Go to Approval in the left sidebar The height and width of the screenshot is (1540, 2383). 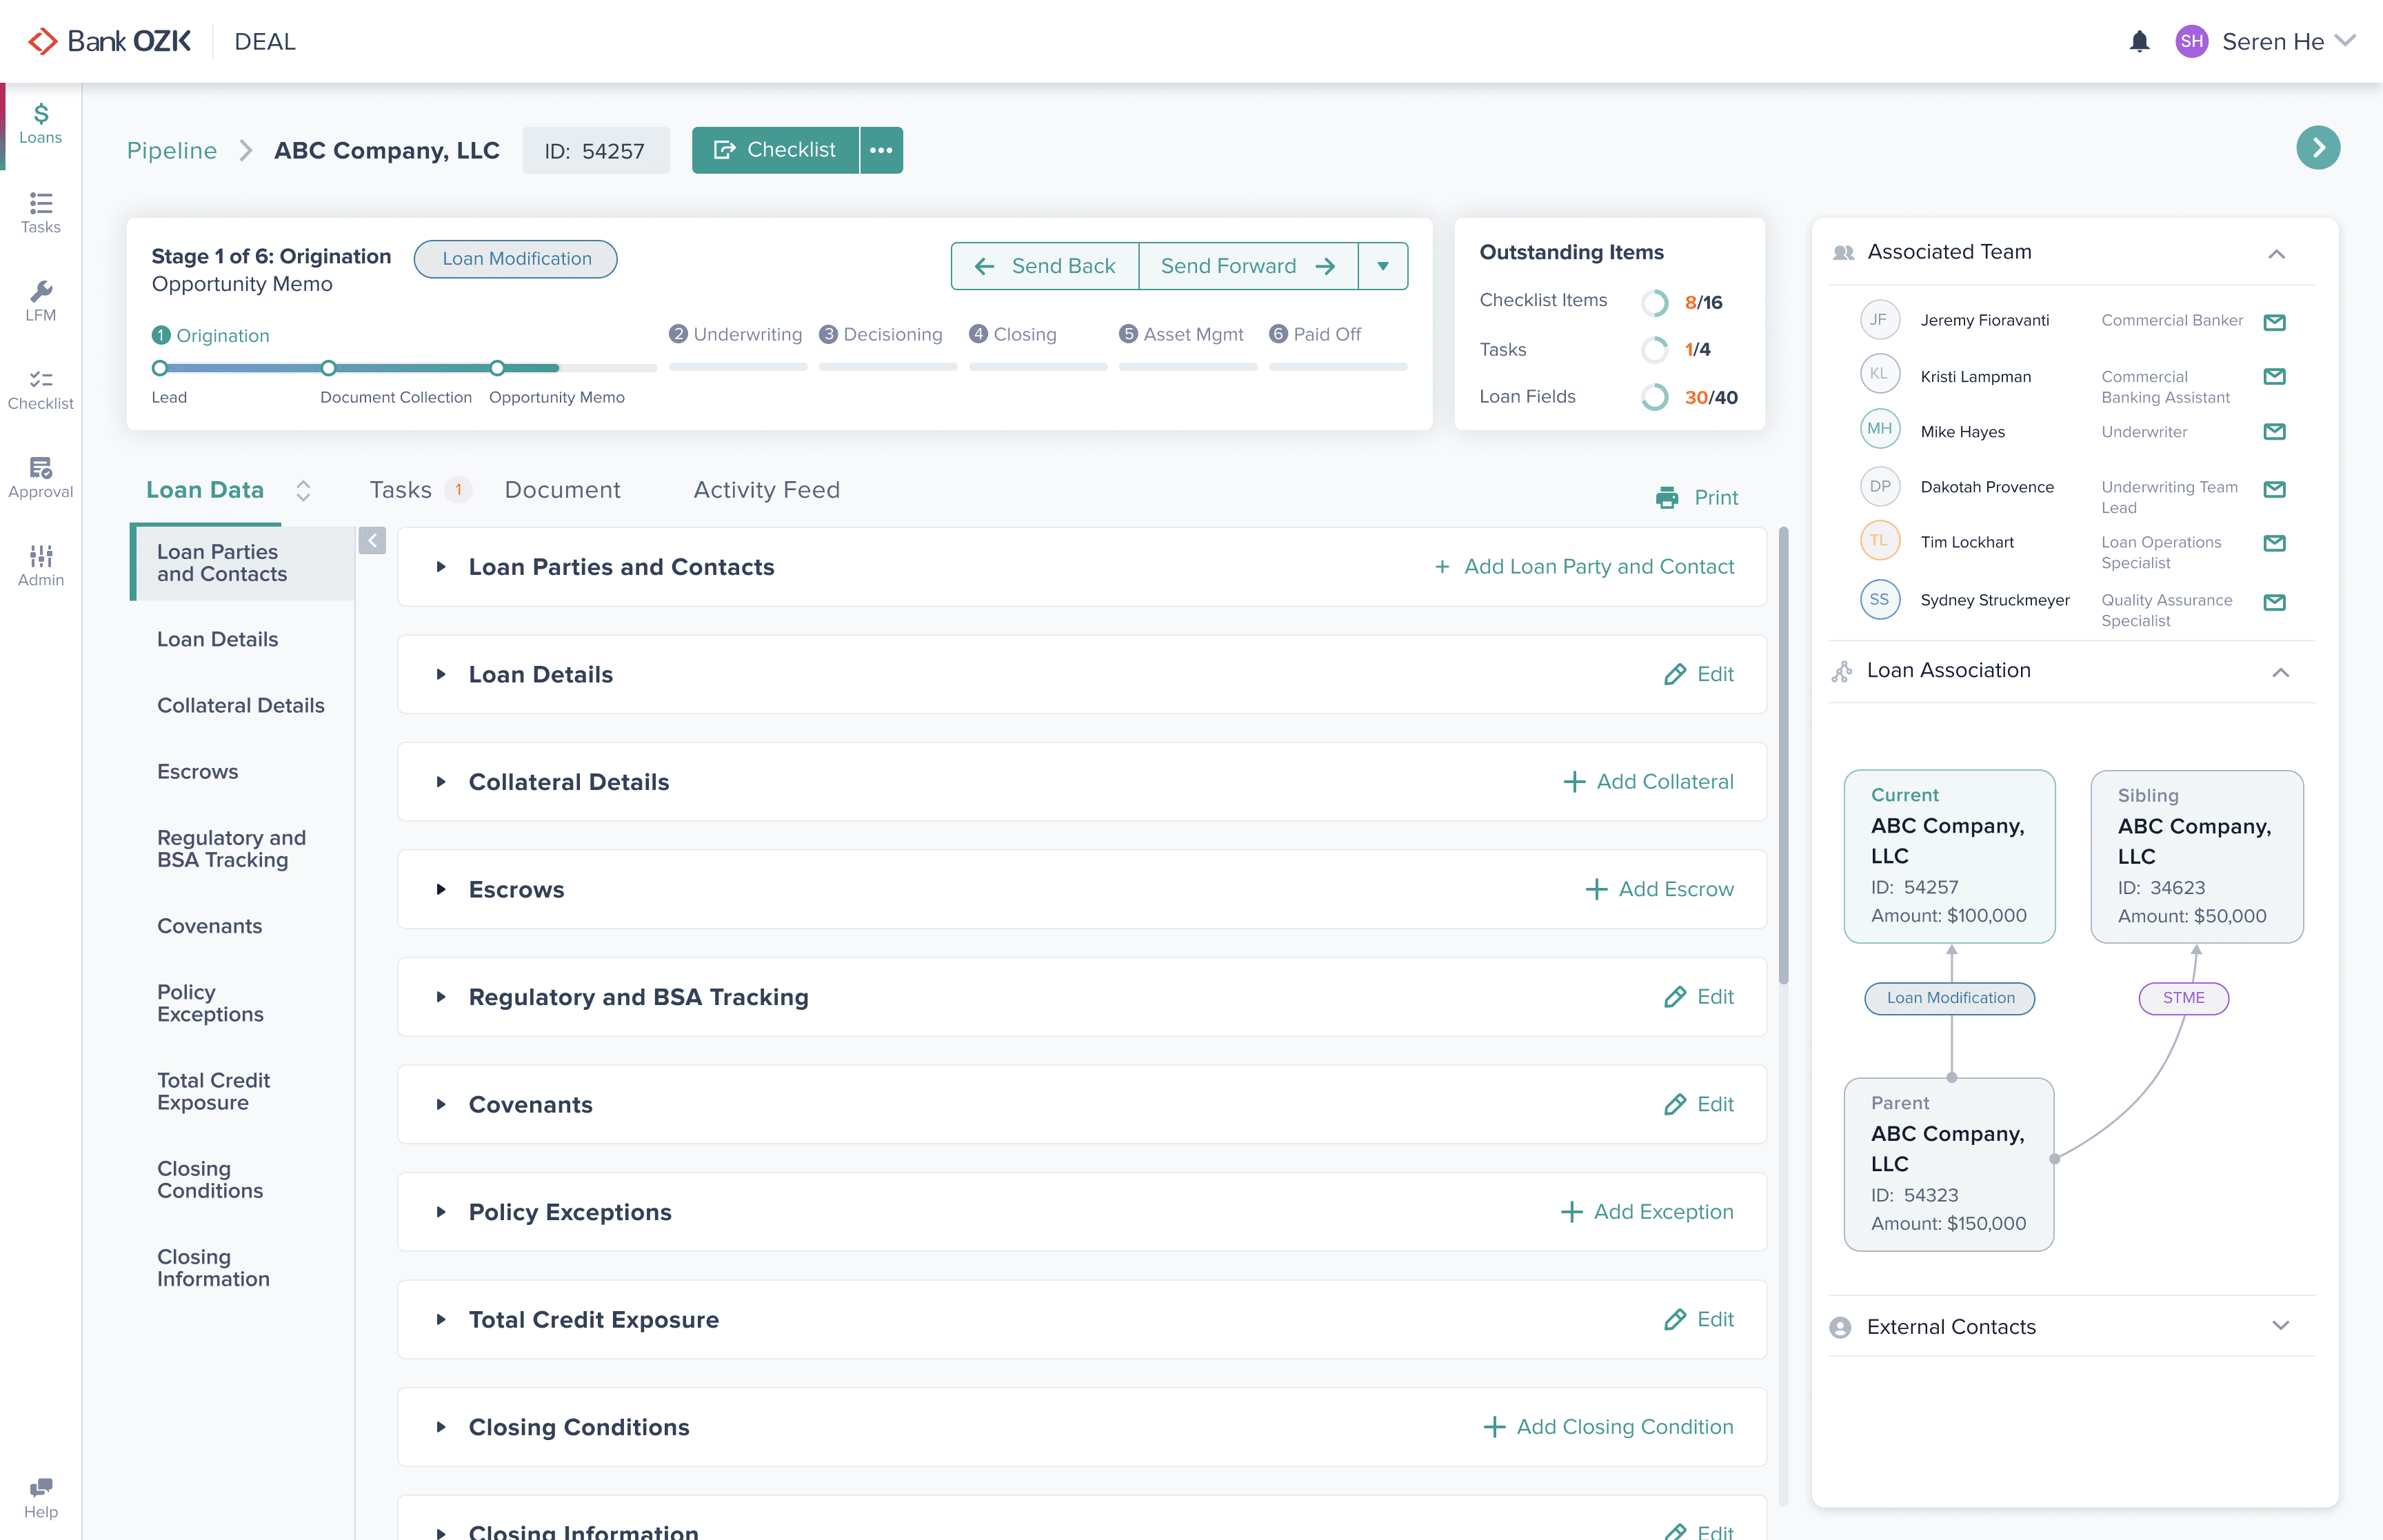(x=40, y=477)
